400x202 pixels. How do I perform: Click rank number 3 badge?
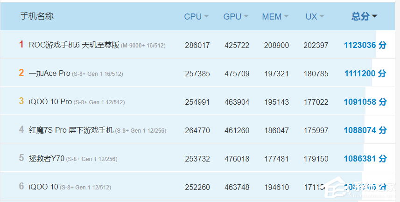click(21, 101)
